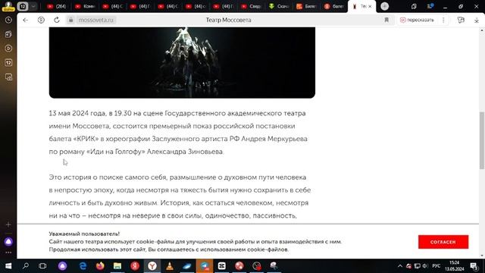
Task: Open the video play icon in the sidebar
Action: coord(8,49)
